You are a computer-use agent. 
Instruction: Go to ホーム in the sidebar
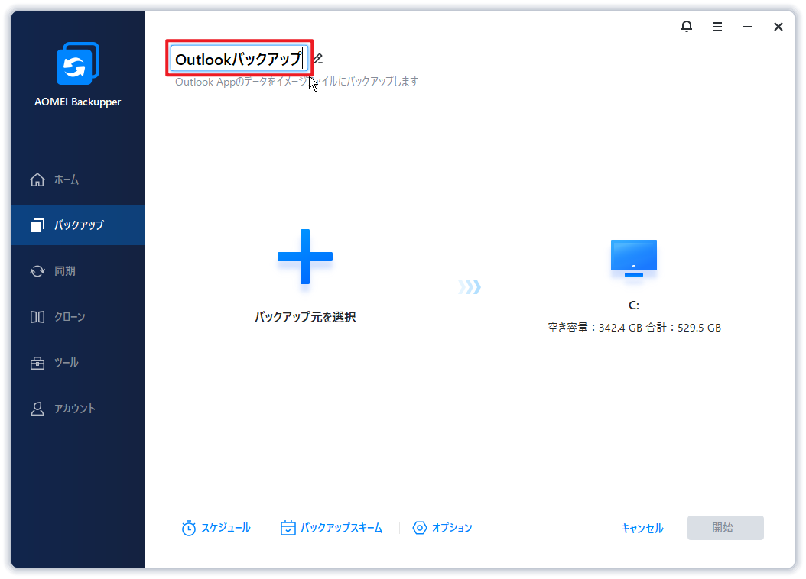78,180
